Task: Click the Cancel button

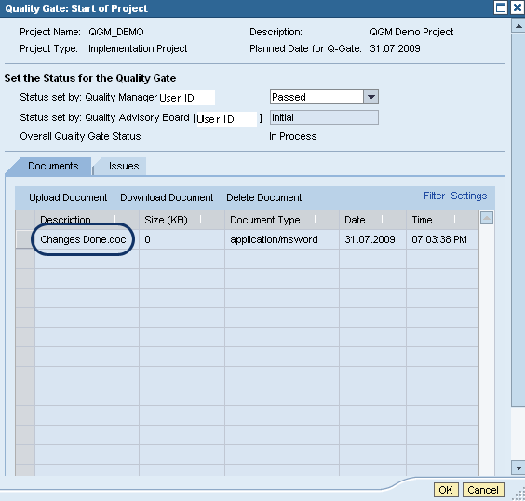Action: [483, 490]
